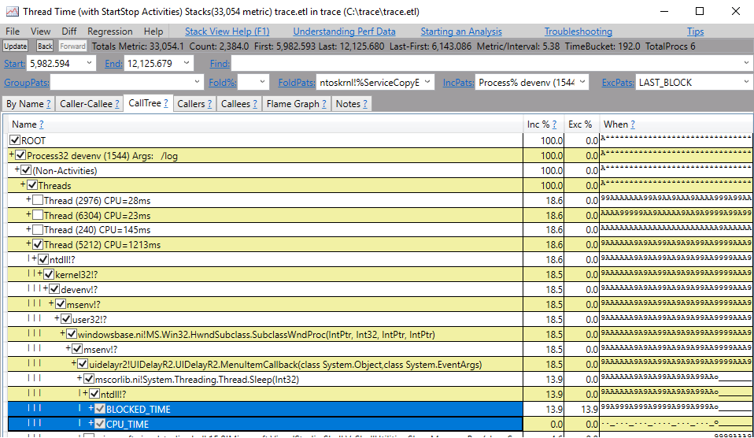Open the FoldPats dropdown arrow

click(427, 82)
